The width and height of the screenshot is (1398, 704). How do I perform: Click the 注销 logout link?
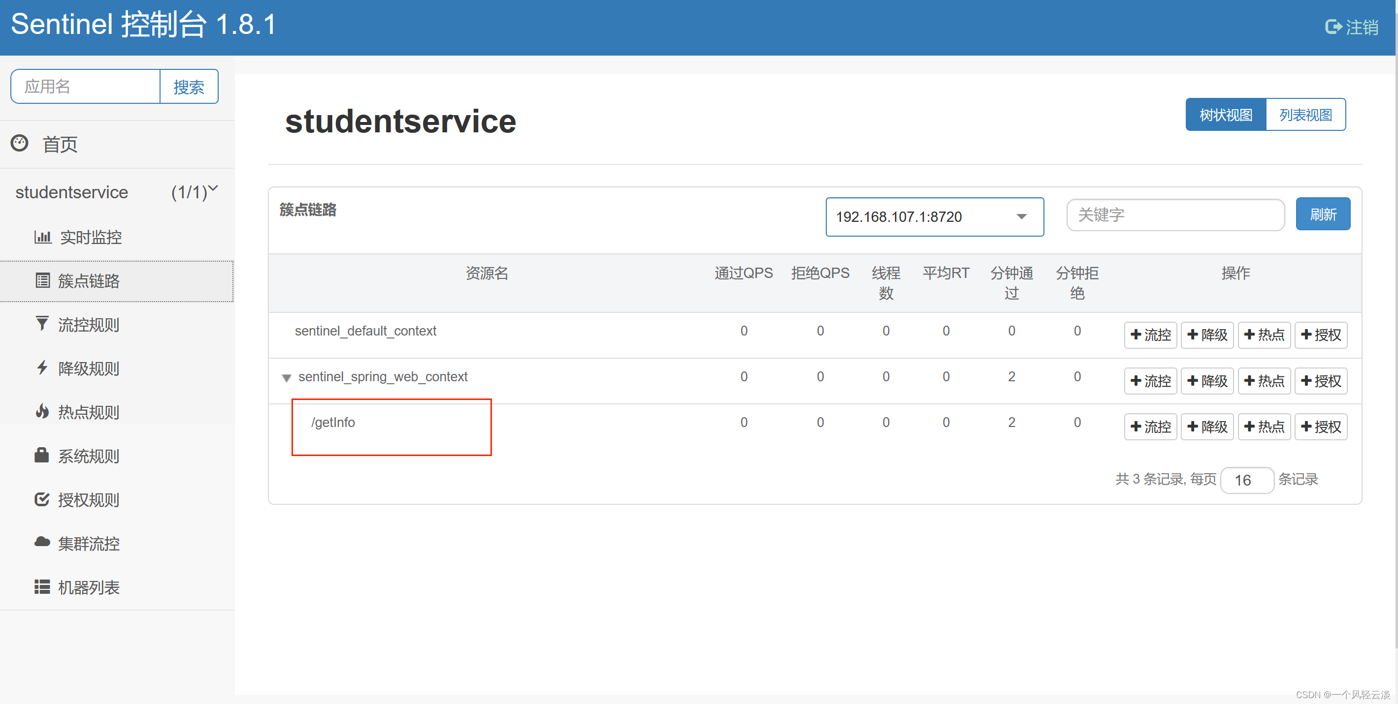(x=1362, y=27)
